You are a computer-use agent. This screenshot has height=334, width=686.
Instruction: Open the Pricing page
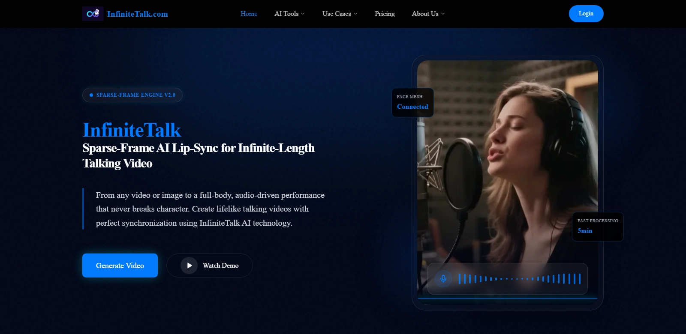(385, 14)
